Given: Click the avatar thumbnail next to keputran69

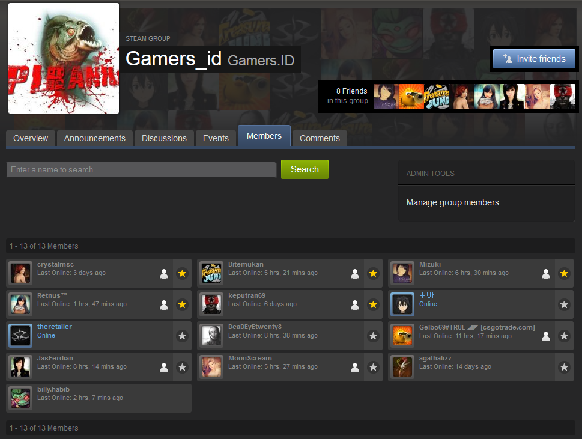Looking at the screenshot, I should 211,304.
